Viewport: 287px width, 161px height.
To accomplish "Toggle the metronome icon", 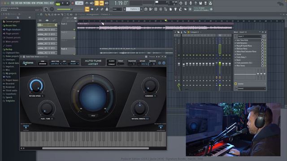I will (87, 3).
